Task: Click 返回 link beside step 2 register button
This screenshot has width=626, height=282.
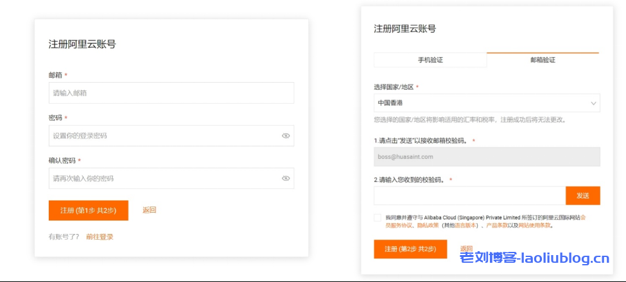Action: coord(466,249)
